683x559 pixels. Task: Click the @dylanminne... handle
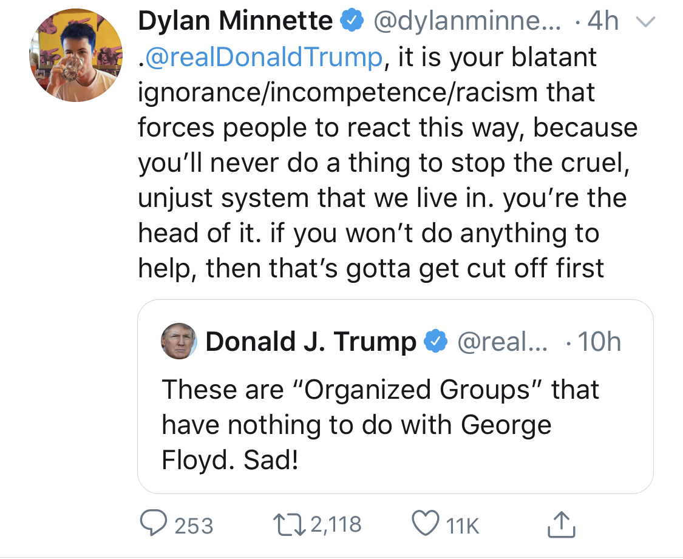point(467,21)
